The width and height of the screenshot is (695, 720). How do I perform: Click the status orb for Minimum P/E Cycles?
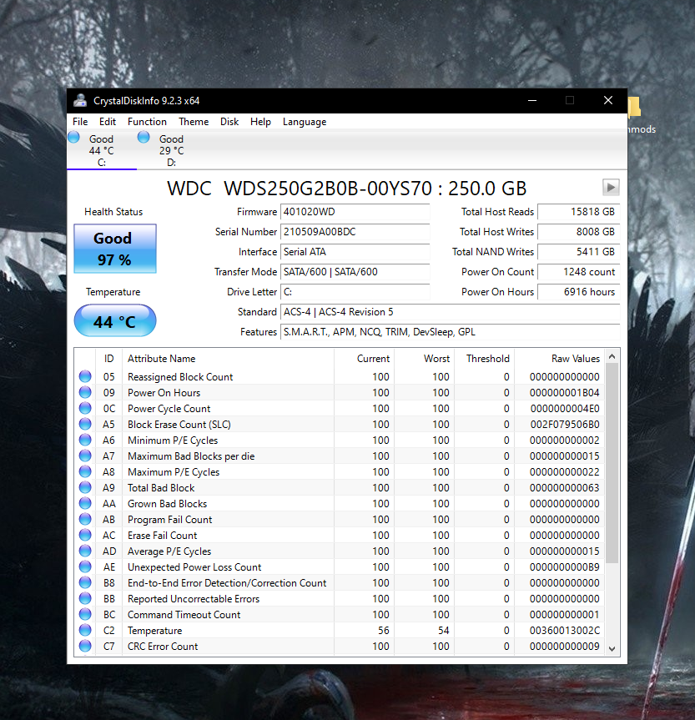(85, 440)
